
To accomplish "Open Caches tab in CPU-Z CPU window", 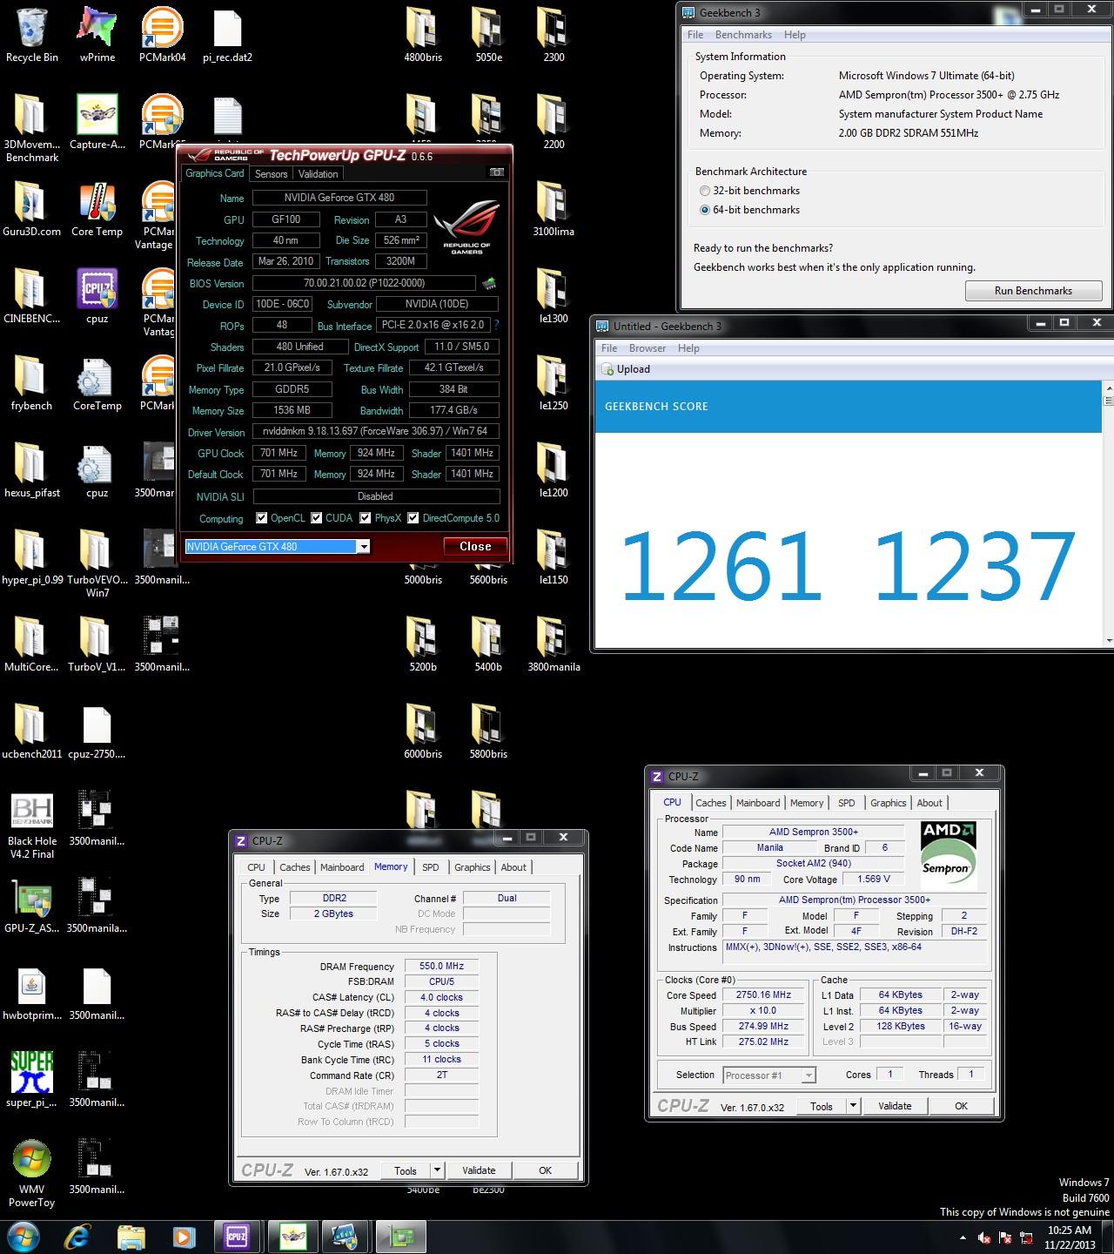I will 710,803.
